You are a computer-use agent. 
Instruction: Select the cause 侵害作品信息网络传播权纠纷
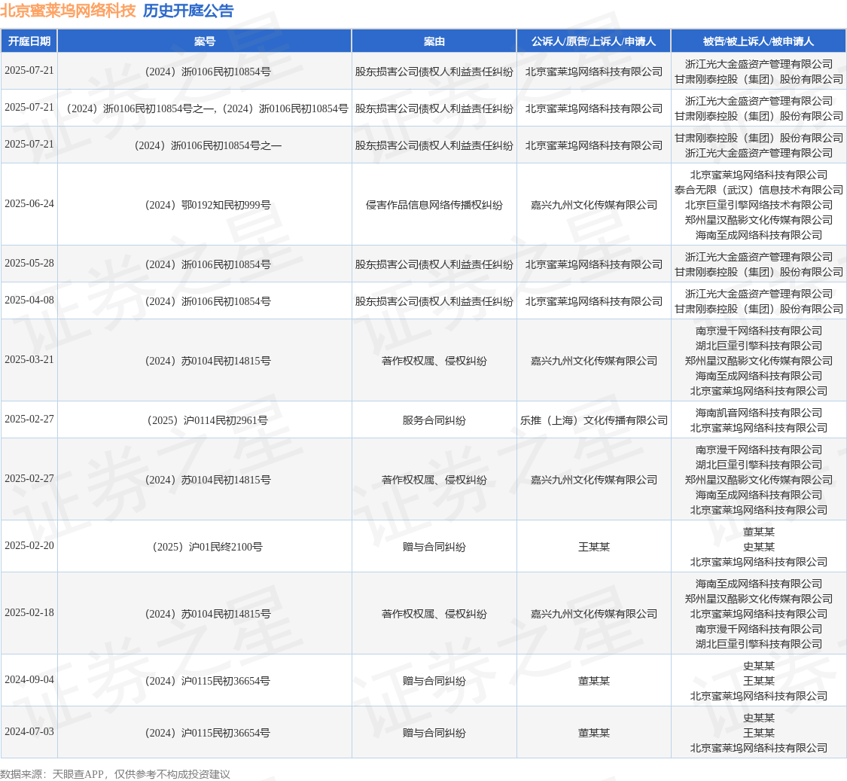click(434, 205)
